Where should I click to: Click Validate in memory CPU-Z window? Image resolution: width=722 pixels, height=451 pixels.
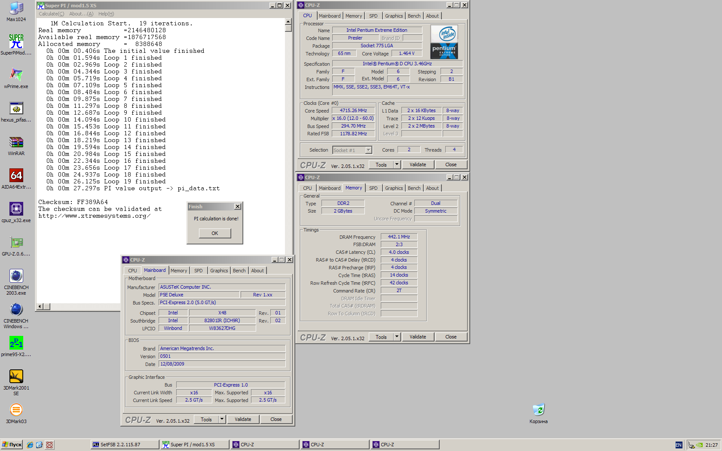418,337
